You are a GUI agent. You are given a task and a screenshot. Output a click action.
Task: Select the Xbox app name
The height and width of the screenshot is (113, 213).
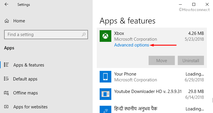(x=119, y=33)
